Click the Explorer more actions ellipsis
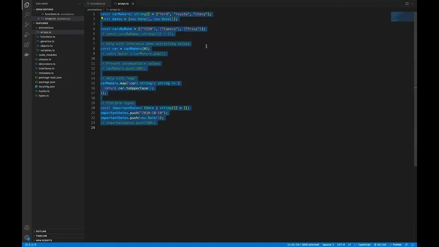Screen dimensions: 439x247 click(79, 4)
